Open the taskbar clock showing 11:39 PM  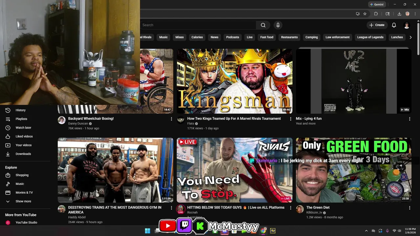[x=410, y=231]
